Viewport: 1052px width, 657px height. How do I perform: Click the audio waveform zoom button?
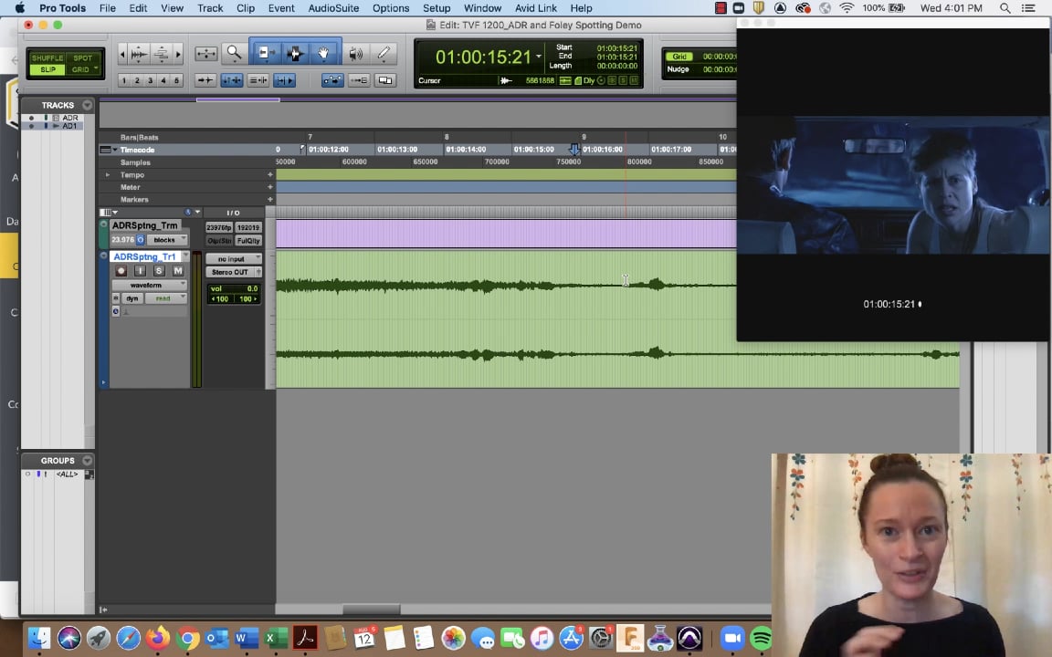[140, 54]
